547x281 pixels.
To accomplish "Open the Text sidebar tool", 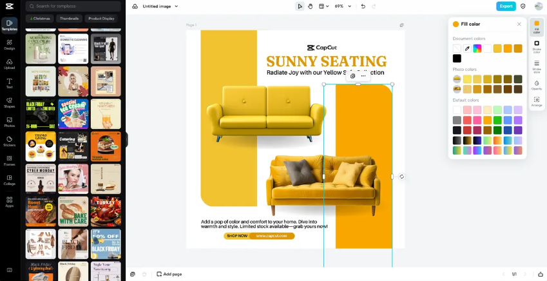I will (10, 83).
